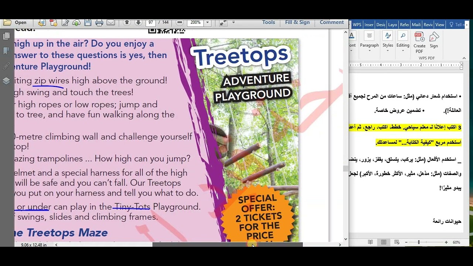This screenshot has width=473, height=266.
Task: Go to next page with the down arrow
Action: point(138,23)
